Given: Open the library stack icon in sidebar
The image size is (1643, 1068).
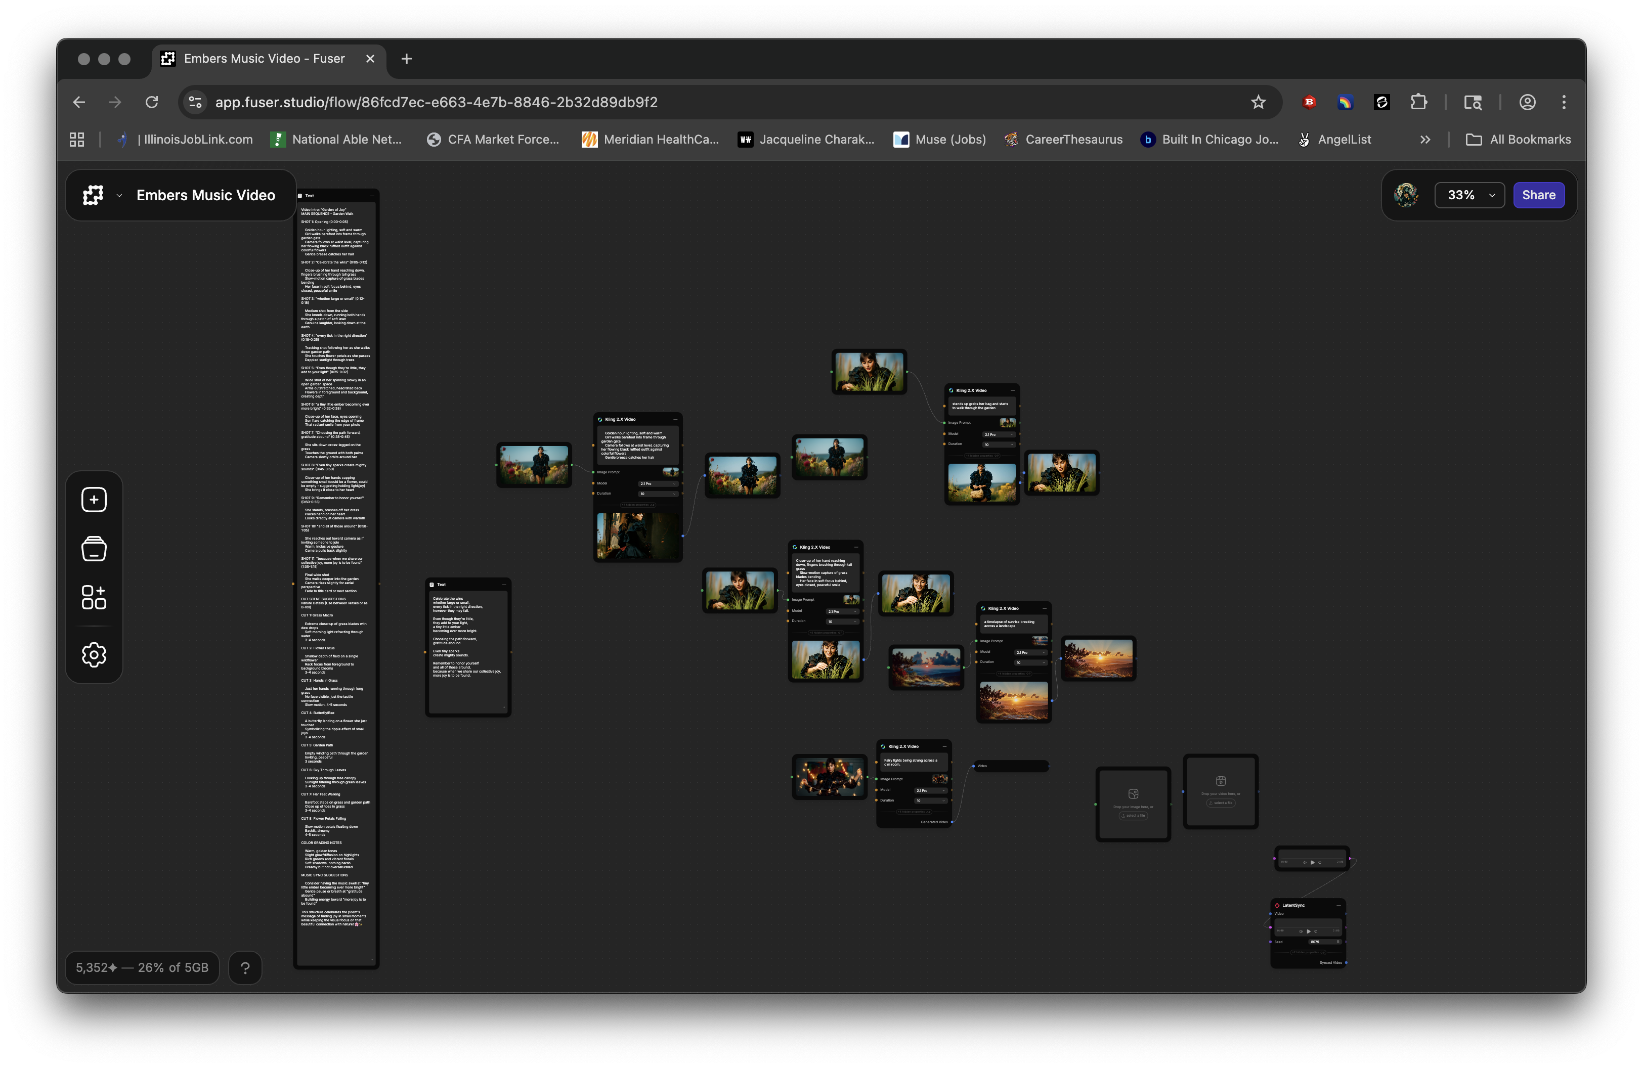Looking at the screenshot, I should pos(94,549).
